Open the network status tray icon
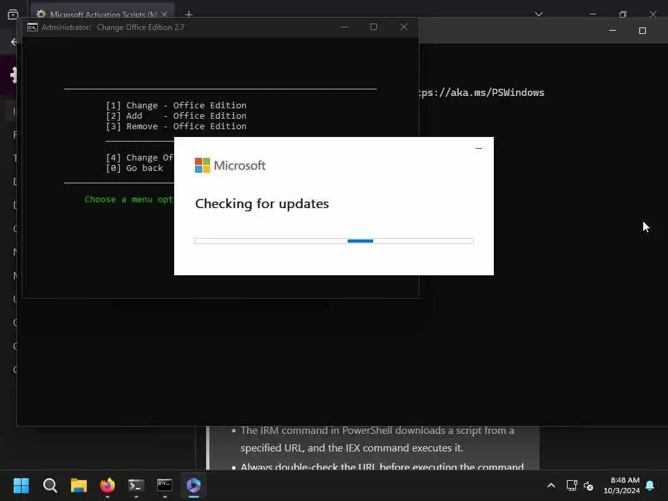This screenshot has height=501, width=668. [571, 485]
